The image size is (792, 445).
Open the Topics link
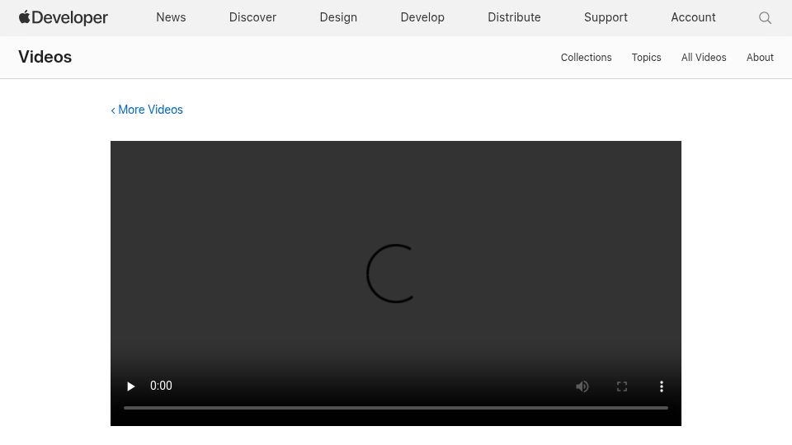646,57
